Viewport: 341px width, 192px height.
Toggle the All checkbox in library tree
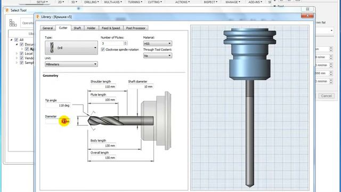[x=17, y=40]
